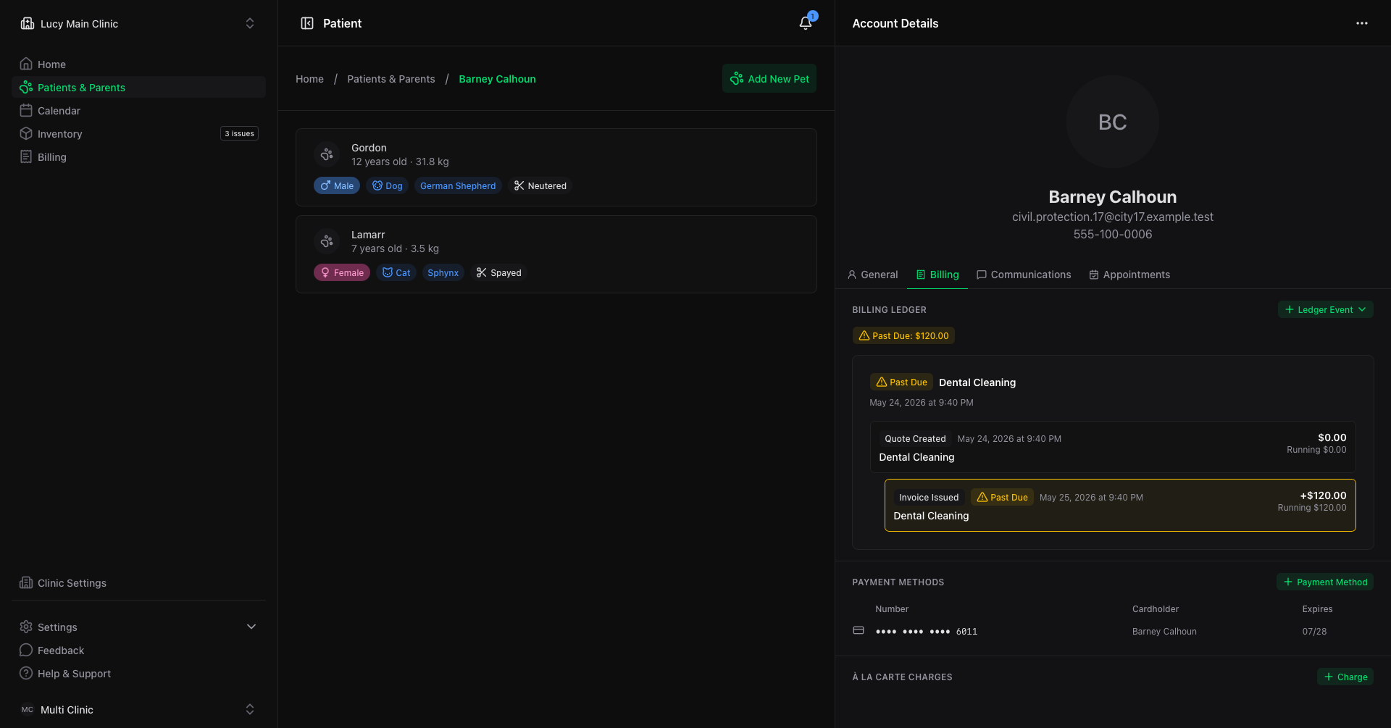The height and width of the screenshot is (728, 1391).
Task: Click Sphynx breed tag
Action: tap(443, 273)
